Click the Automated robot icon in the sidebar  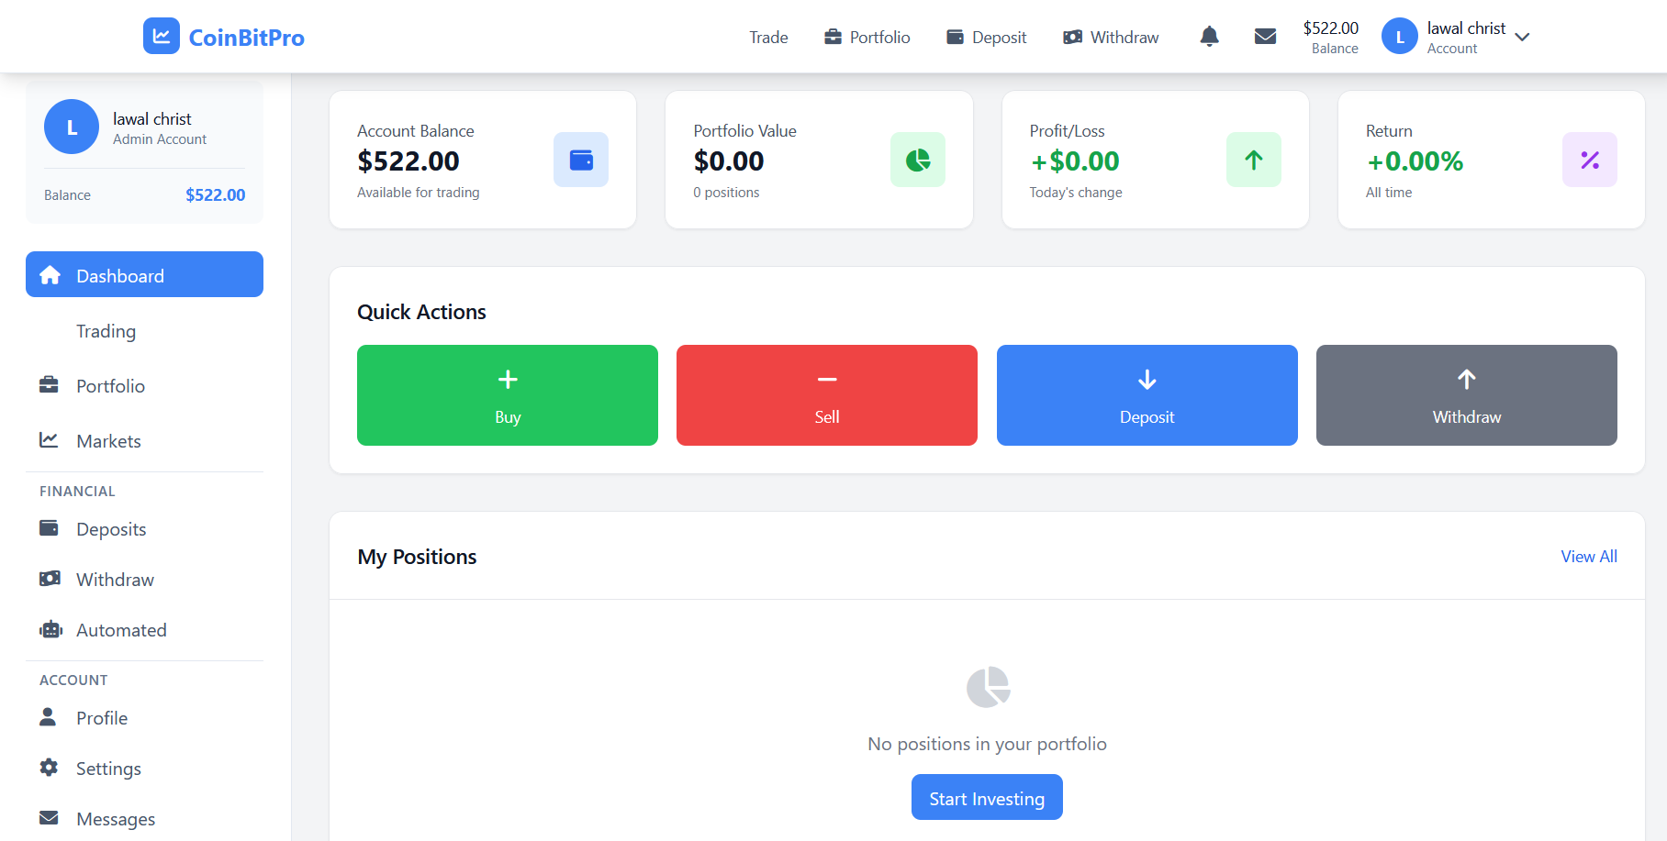pyautogui.click(x=50, y=629)
